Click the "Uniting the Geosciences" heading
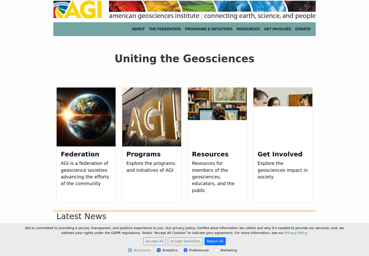This screenshot has width=369, height=256. pyautogui.click(x=184, y=59)
